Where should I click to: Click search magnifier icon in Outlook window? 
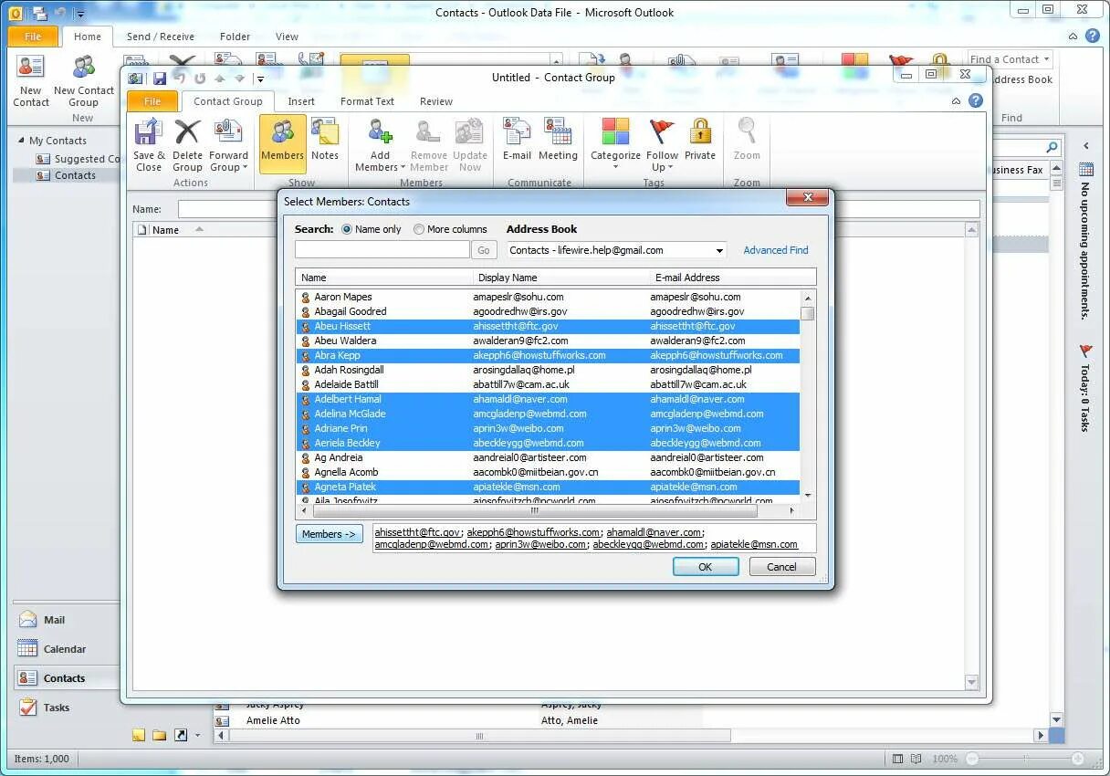(1052, 147)
